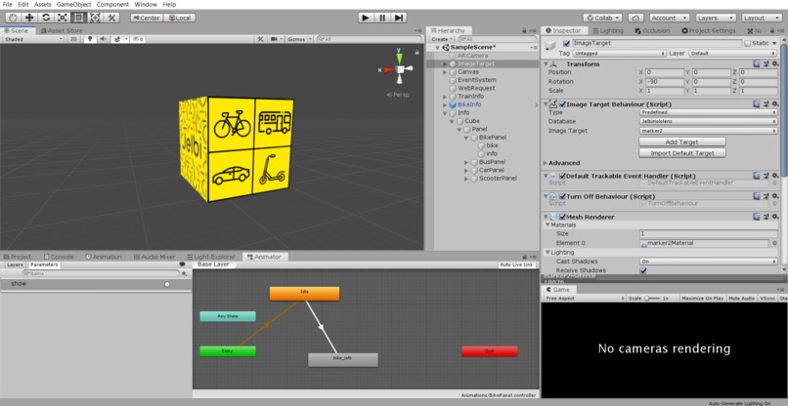Toggle Local handle rotation button

coord(180,18)
